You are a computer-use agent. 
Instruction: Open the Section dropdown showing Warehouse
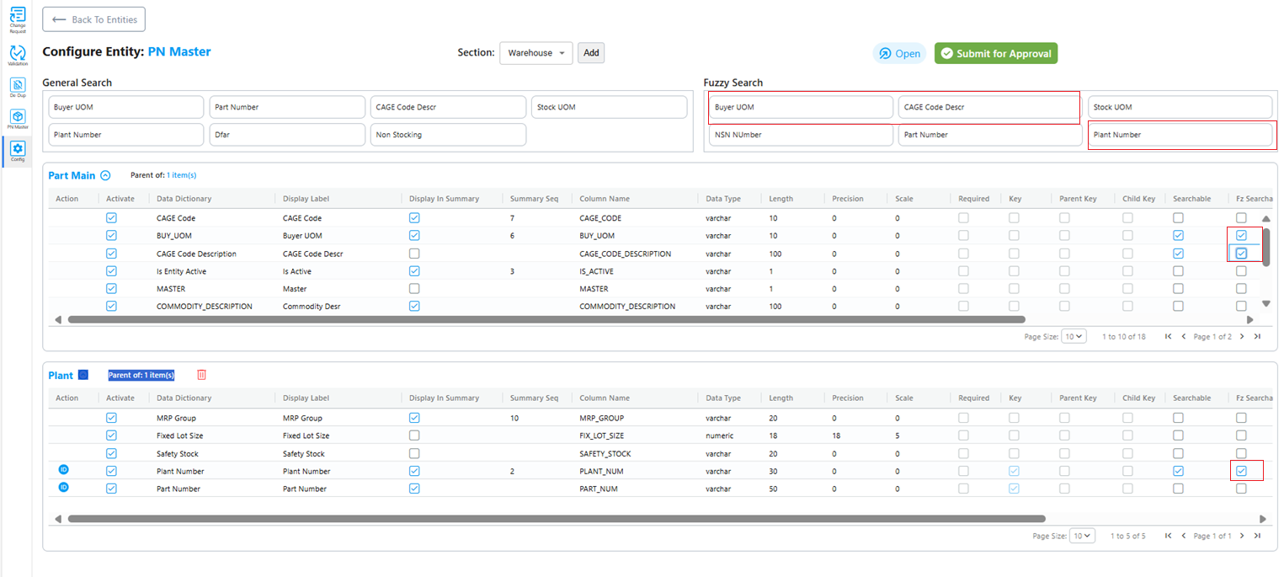click(536, 53)
